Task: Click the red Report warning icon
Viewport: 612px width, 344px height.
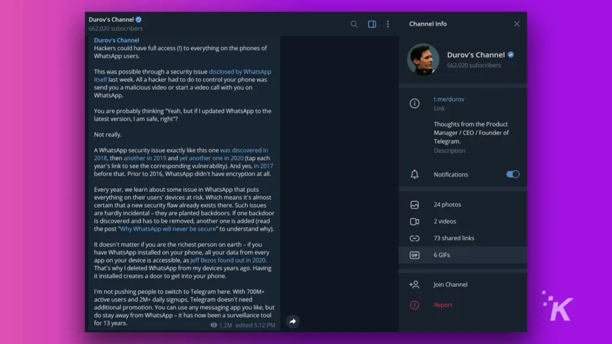Action: pos(415,305)
